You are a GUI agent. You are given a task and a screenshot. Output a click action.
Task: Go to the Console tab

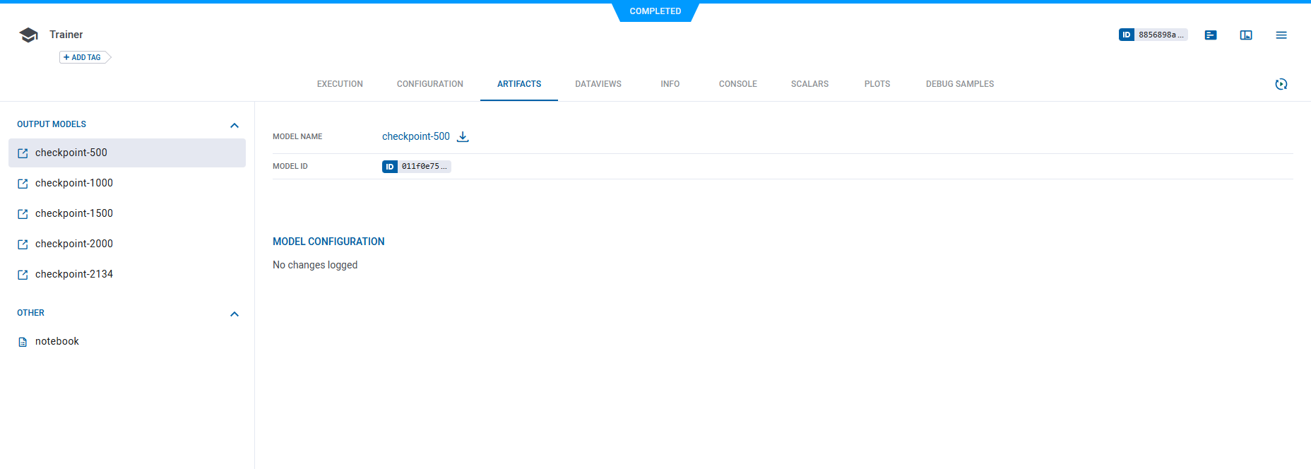click(x=737, y=84)
